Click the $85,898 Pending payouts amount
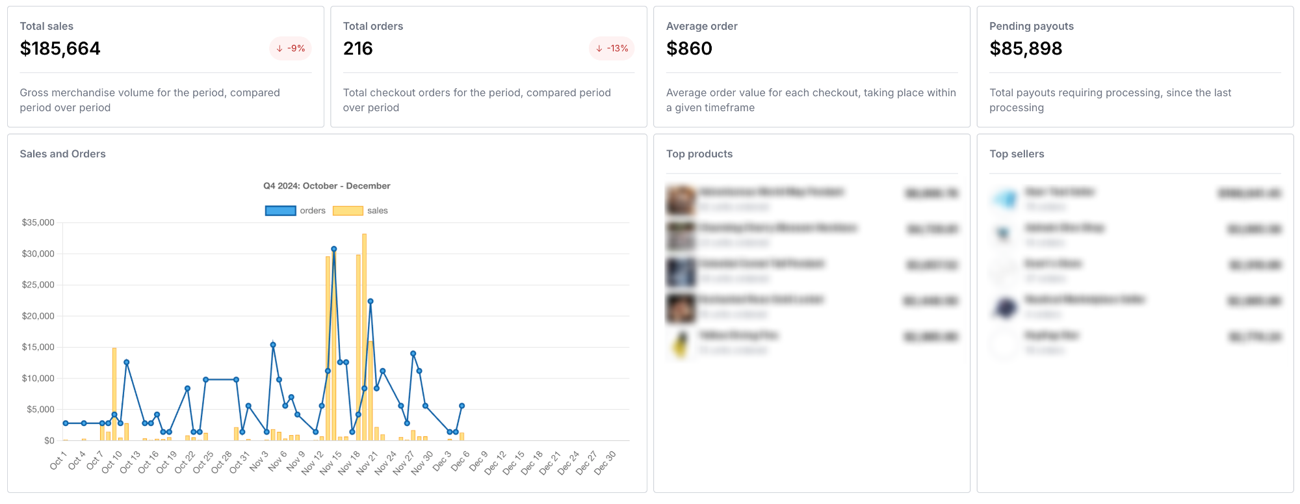Screen dimensions: 1300x504 pyautogui.click(x=1026, y=49)
